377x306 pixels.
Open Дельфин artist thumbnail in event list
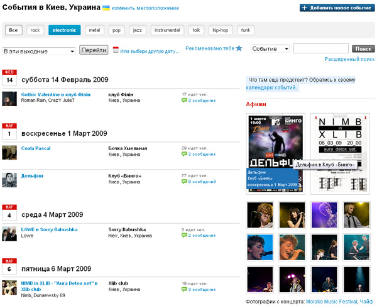(x=9, y=180)
